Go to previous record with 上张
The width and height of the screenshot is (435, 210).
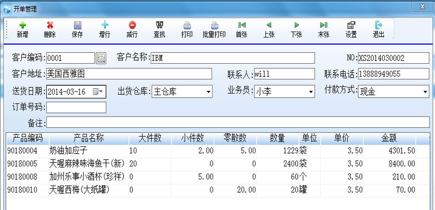[x=269, y=25]
